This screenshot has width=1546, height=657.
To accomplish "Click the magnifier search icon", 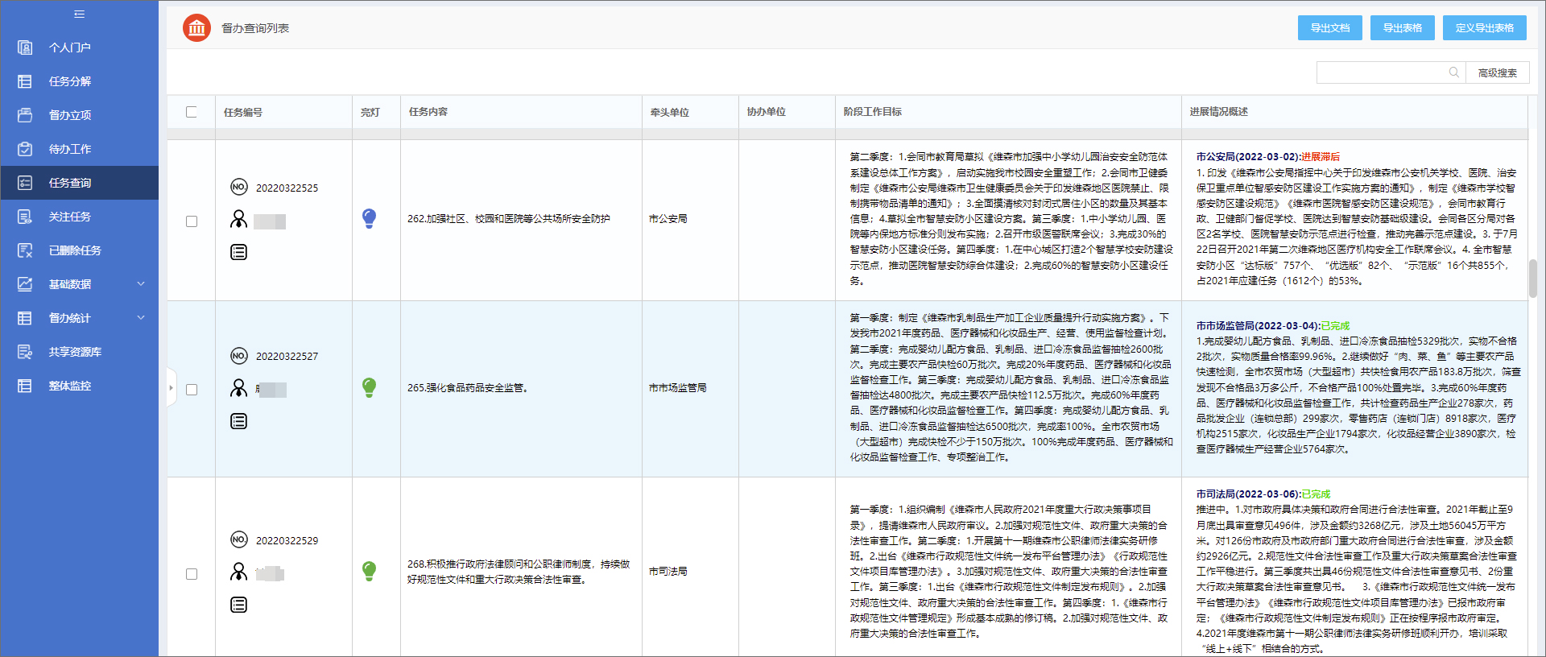I will pyautogui.click(x=1454, y=72).
